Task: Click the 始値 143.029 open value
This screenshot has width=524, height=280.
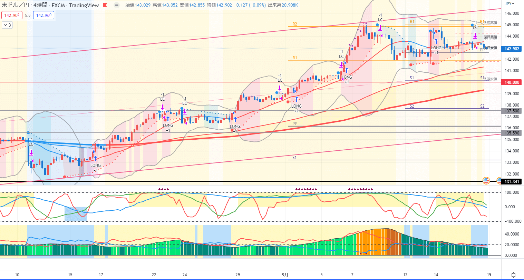Action: [x=138, y=5]
